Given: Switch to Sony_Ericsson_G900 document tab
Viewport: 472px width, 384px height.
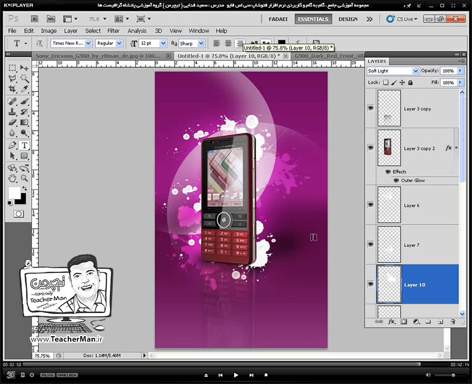Looking at the screenshot, I should pos(98,56).
